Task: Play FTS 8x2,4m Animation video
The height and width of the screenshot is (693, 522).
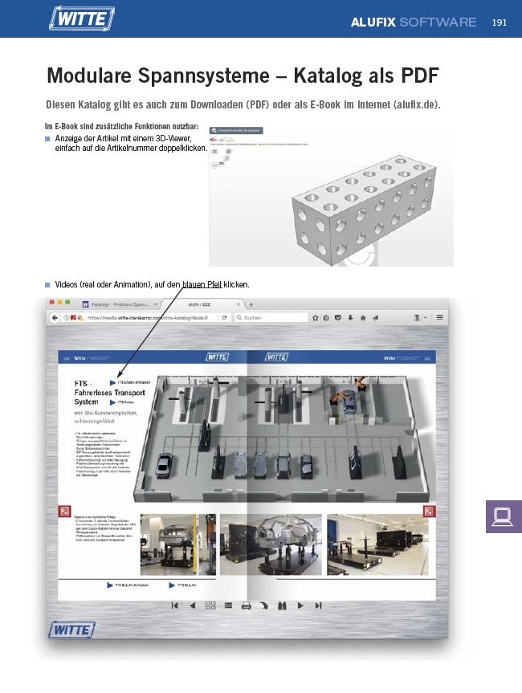Action: 110,585
